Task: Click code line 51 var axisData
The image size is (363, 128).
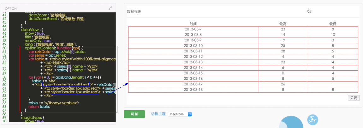Action: 57,51
